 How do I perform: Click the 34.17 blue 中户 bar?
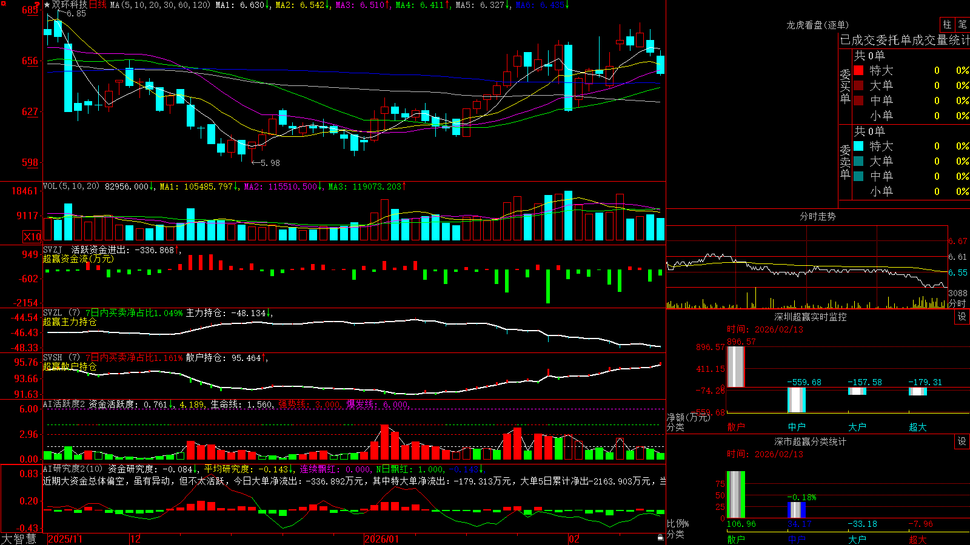797,510
